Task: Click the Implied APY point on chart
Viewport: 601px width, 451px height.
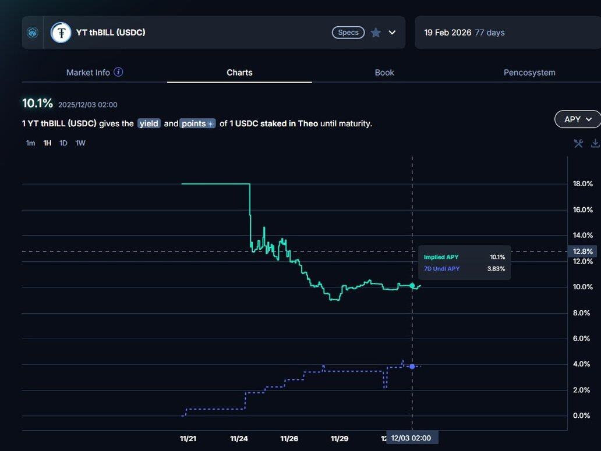Action: tap(412, 286)
